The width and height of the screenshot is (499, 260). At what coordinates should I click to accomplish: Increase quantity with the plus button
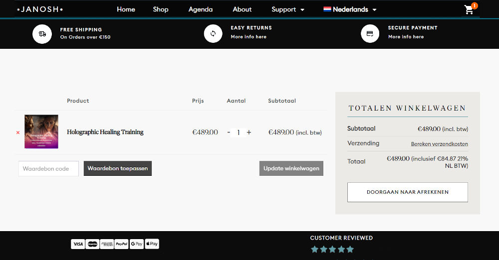point(249,132)
